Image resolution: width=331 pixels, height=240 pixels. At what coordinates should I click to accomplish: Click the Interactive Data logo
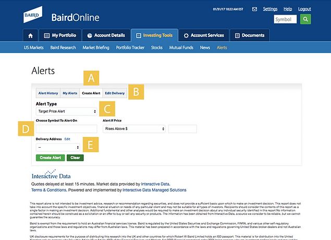tap(51, 174)
